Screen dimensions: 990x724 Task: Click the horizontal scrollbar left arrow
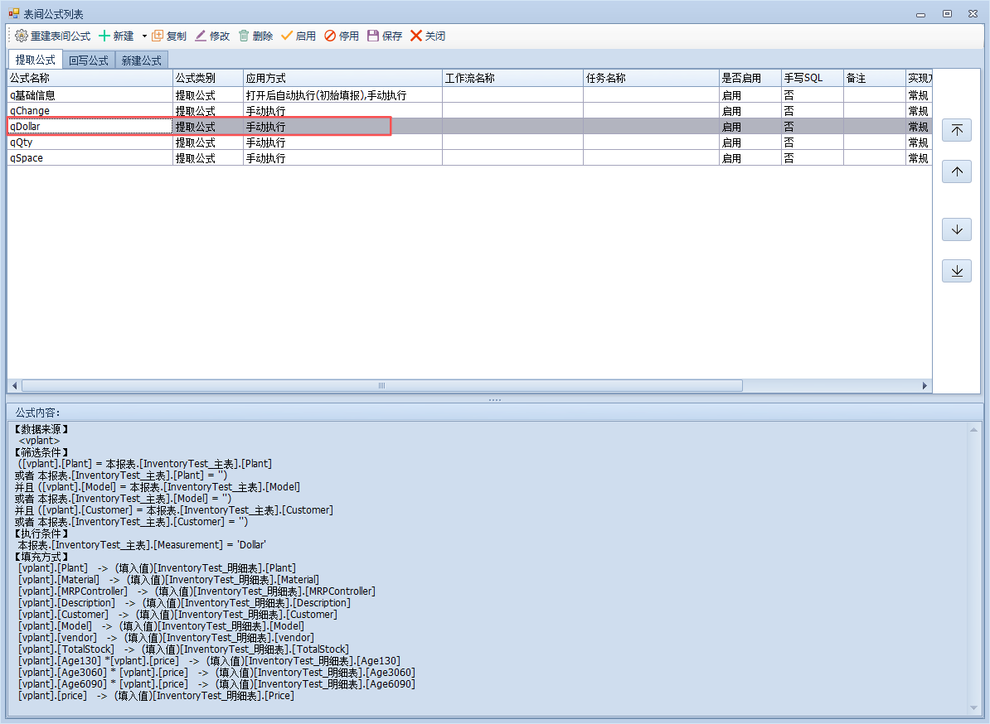point(15,385)
